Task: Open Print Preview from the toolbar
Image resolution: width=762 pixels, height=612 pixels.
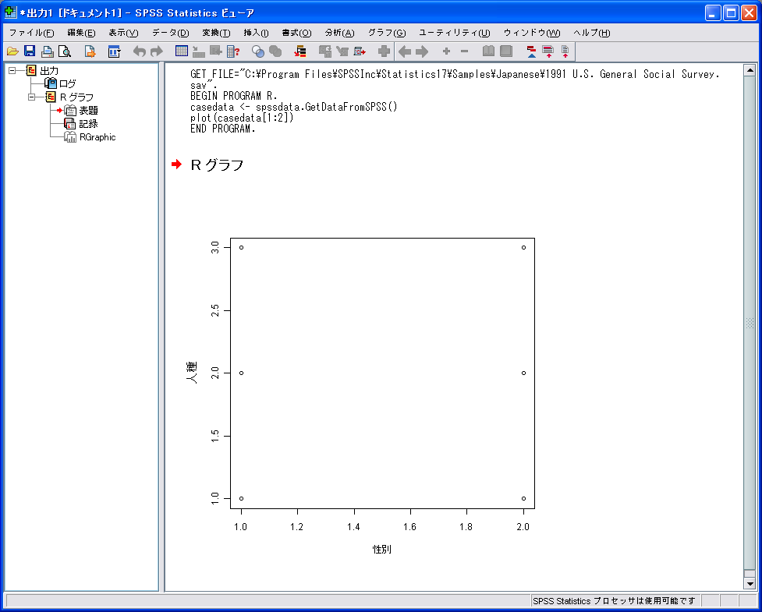Action: pos(64,51)
